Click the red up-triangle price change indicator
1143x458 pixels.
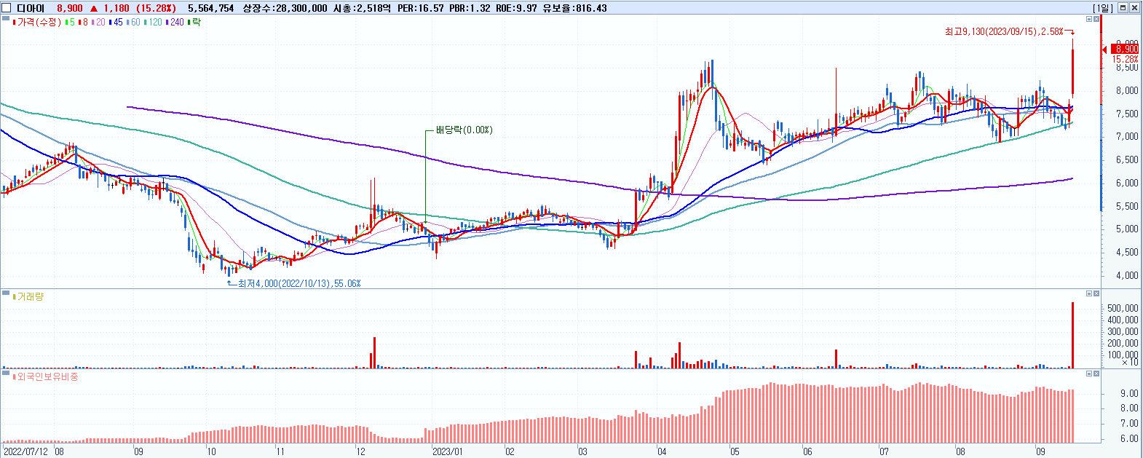(94, 8)
